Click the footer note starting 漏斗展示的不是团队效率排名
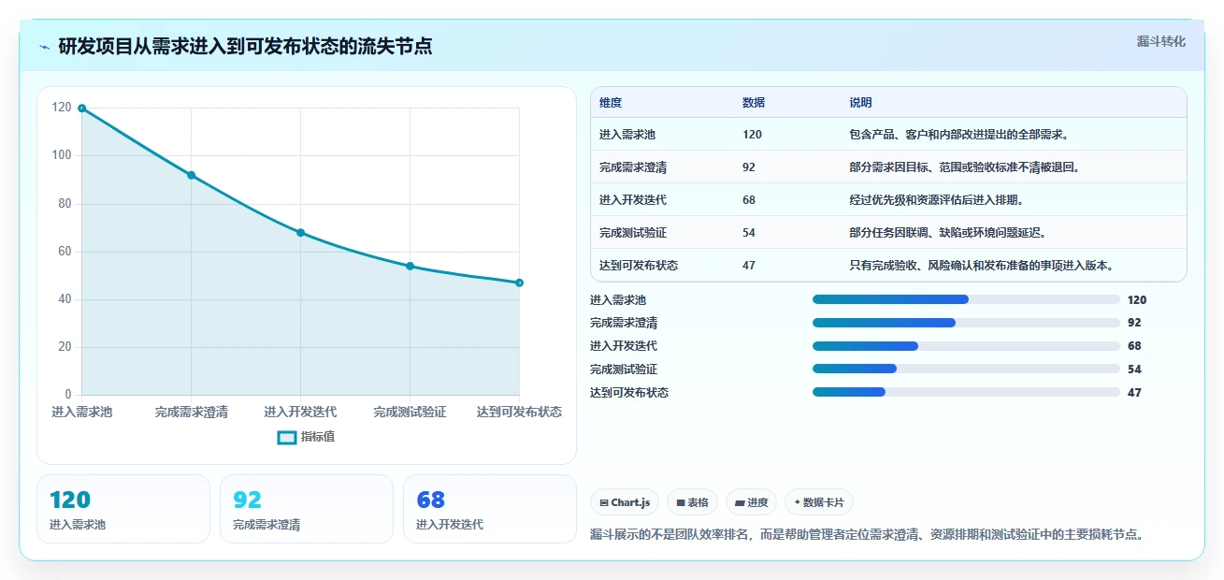Viewport: 1224px width, 580px height. pyautogui.click(x=868, y=535)
